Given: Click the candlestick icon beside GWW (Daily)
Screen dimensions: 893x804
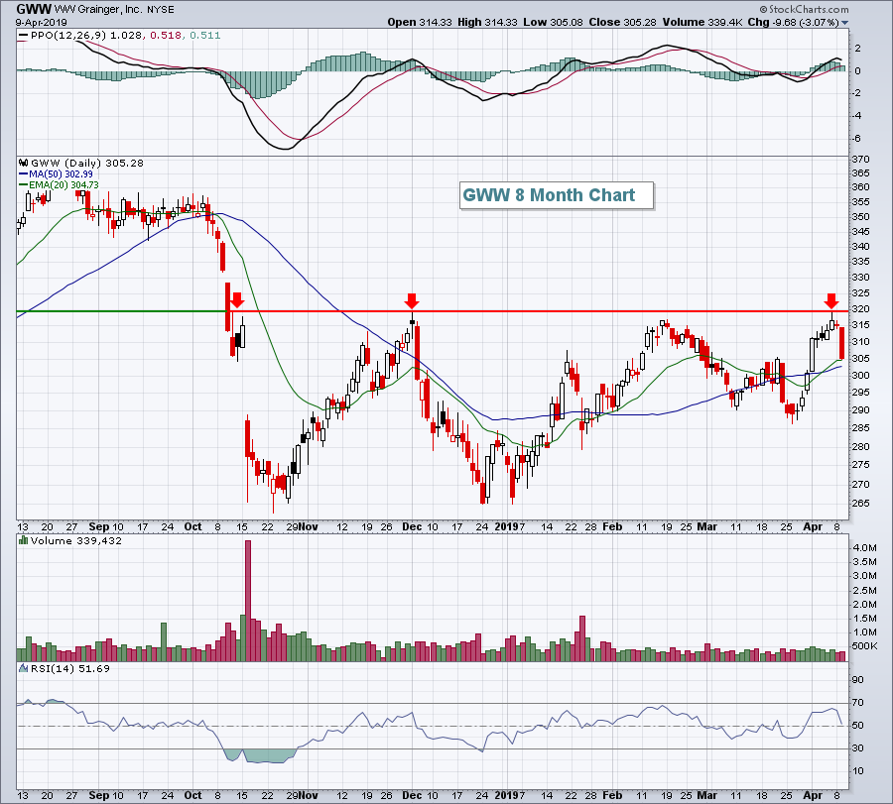Looking at the screenshot, I should pyautogui.click(x=24, y=163).
